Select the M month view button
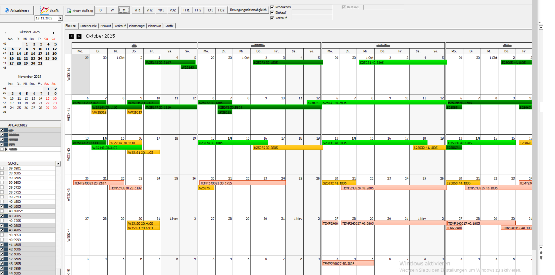555x275 pixels. tap(124, 10)
